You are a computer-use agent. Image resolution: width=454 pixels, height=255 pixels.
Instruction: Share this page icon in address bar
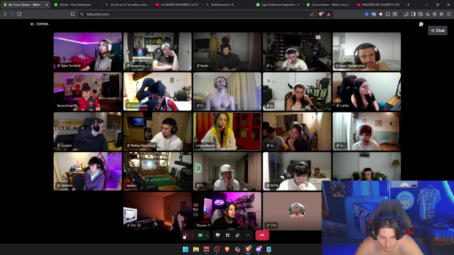click(312, 14)
